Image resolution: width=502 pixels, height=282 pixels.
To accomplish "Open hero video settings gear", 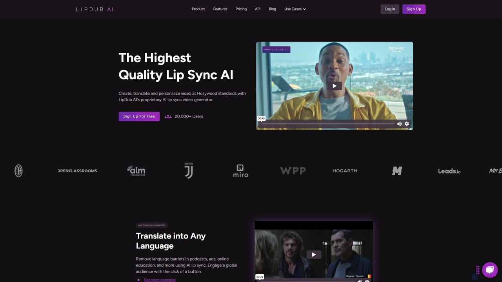I will click(407, 124).
